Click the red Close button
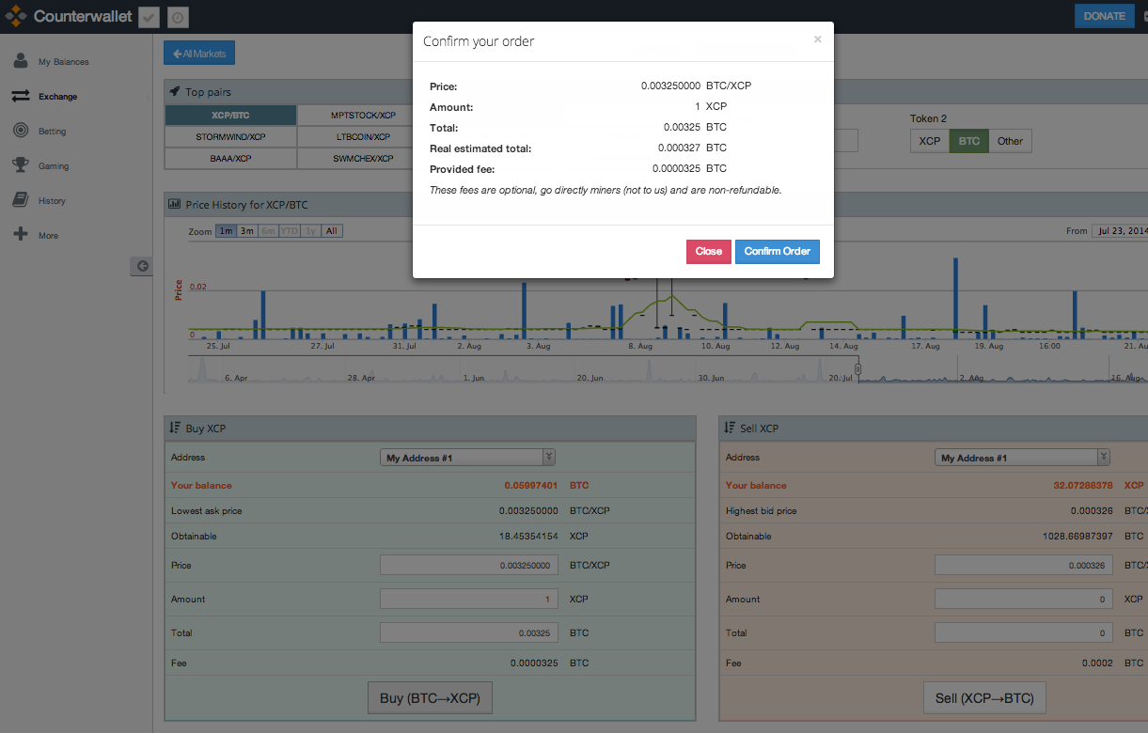 click(708, 251)
